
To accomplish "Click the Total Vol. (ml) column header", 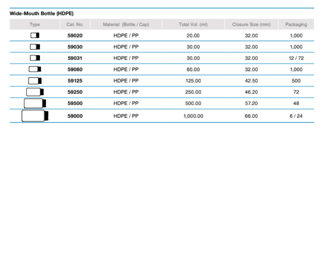I will (193, 25).
